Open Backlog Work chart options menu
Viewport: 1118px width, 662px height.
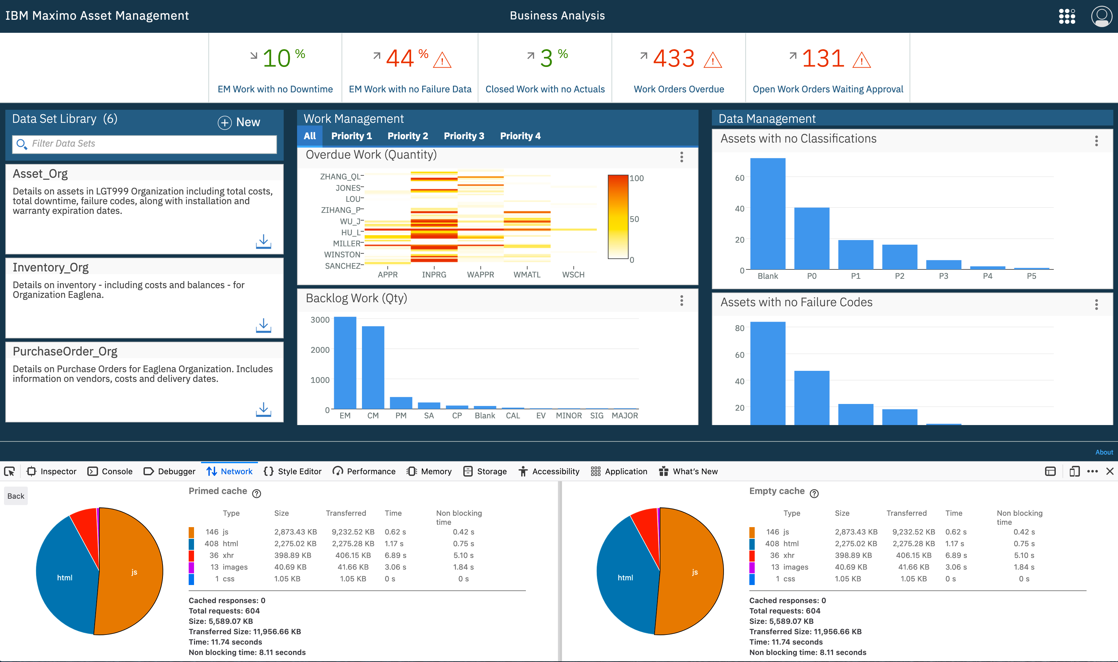pos(681,301)
